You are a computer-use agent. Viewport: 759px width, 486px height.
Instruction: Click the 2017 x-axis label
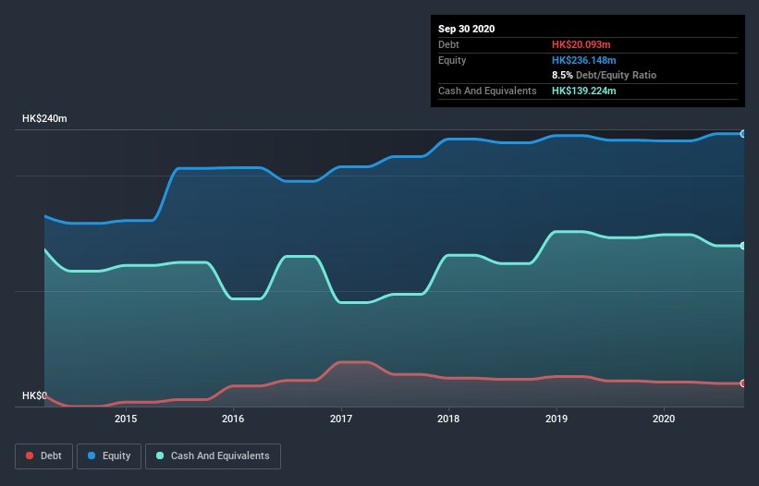341,419
